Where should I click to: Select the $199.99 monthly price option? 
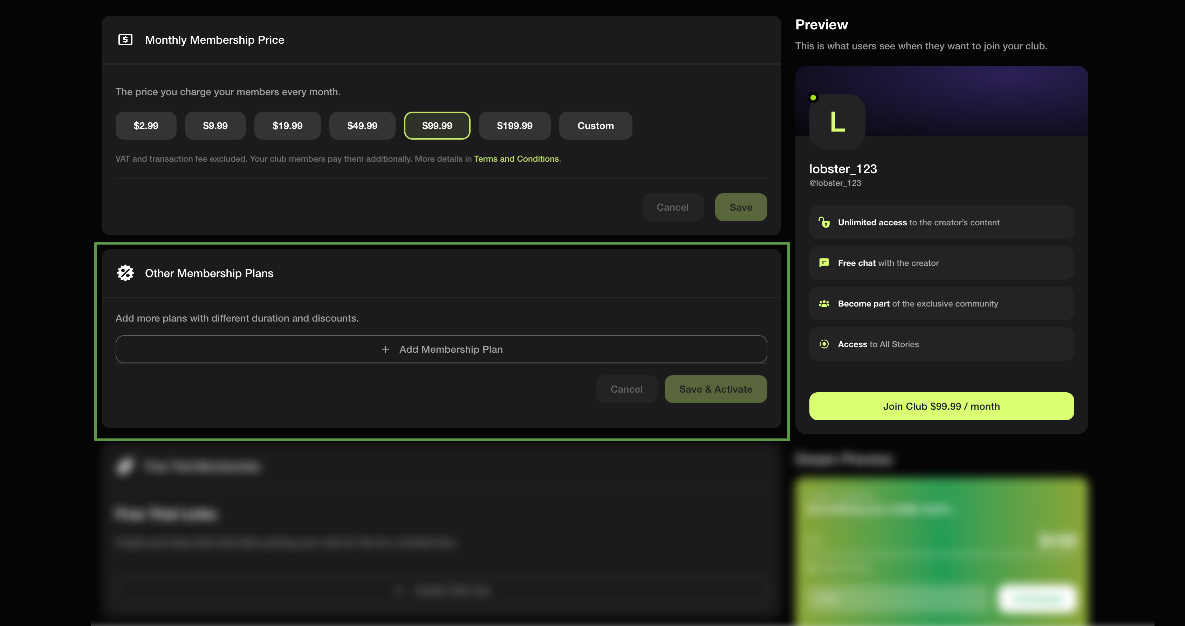pos(514,125)
